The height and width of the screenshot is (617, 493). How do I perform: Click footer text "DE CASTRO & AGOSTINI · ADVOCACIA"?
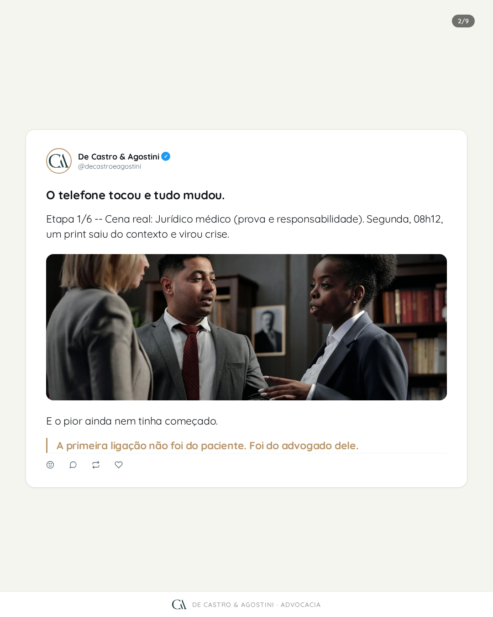(256, 605)
